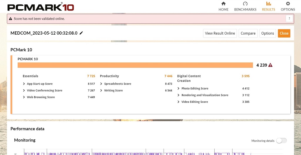Click the PCMark 10 section heading

[x=21, y=50]
